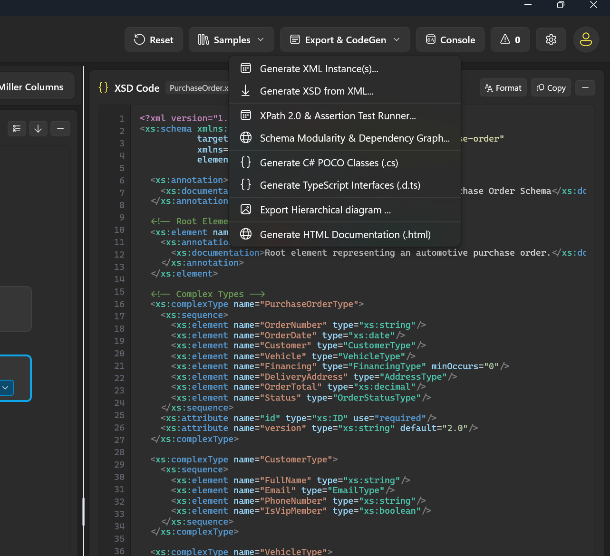The width and height of the screenshot is (610, 556).
Task: Click the list view icon in left panel
Action: tap(17, 129)
